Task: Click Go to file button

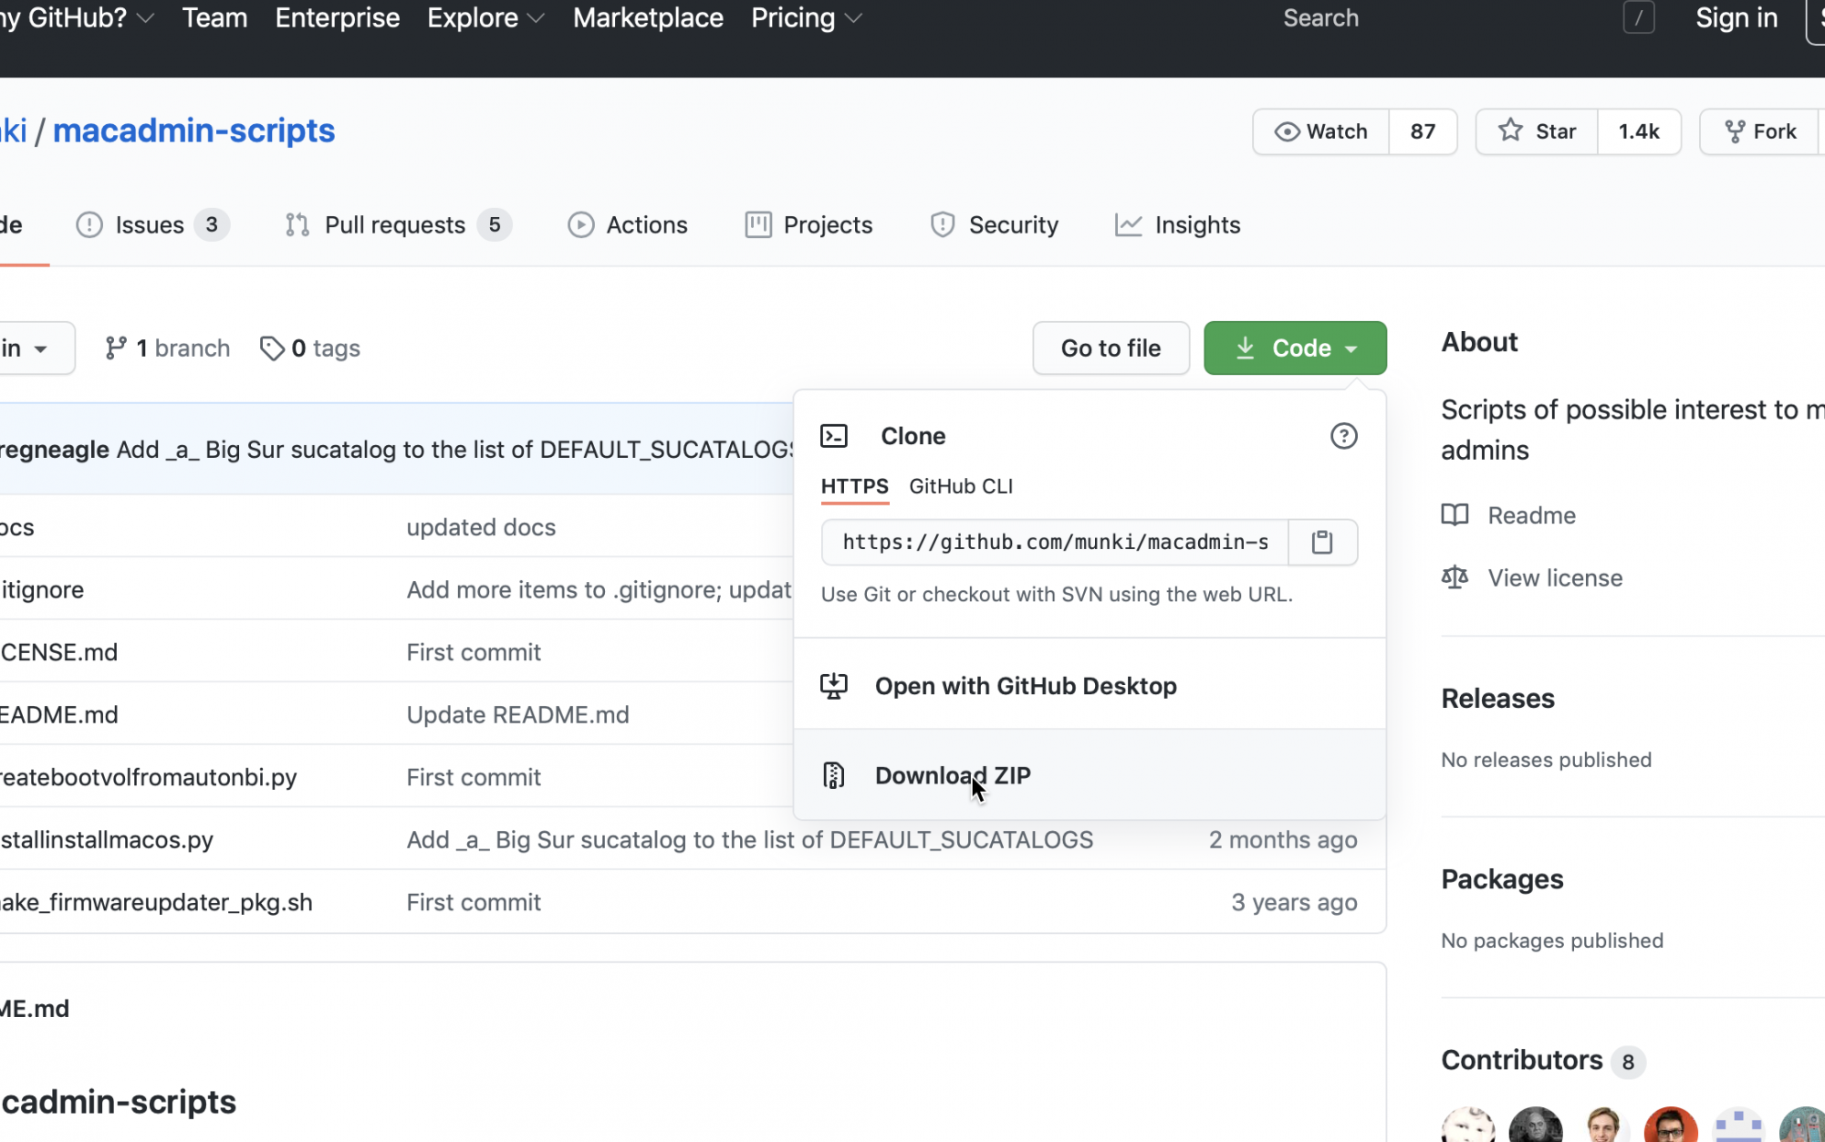Action: click(1111, 348)
